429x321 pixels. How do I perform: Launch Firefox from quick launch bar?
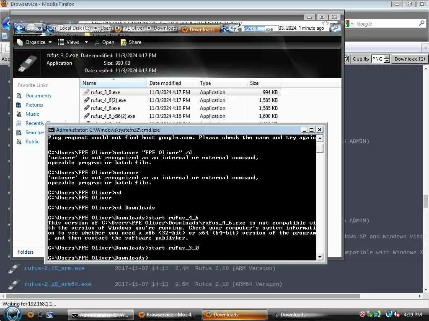click(x=30, y=314)
